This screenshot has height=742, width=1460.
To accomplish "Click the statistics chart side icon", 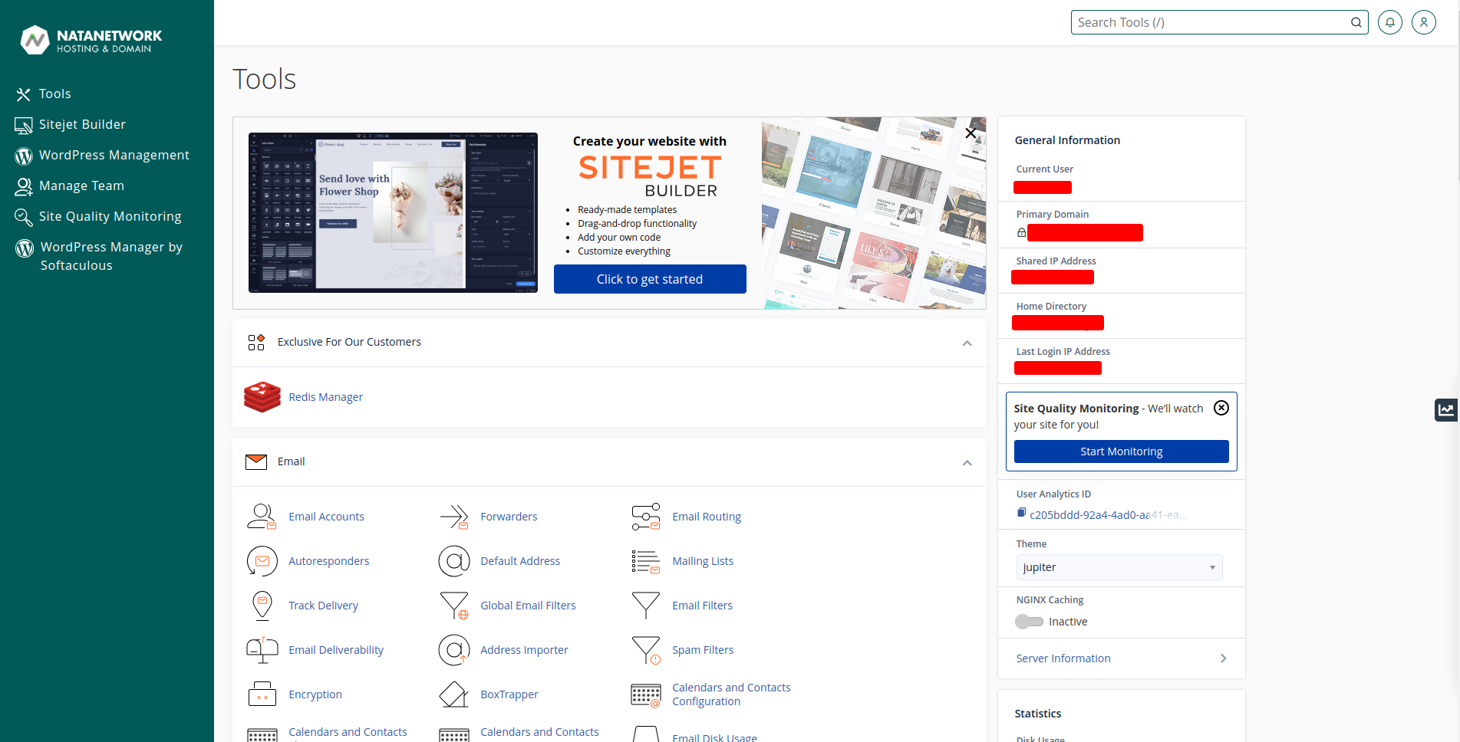I will (x=1446, y=410).
